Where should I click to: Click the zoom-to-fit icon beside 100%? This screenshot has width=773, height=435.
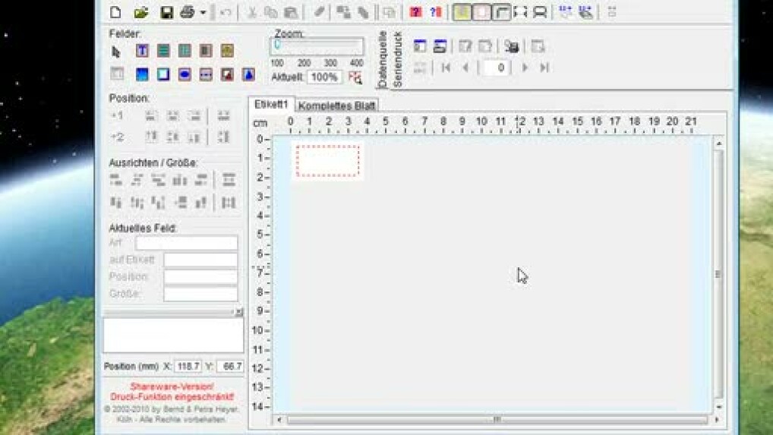(355, 77)
